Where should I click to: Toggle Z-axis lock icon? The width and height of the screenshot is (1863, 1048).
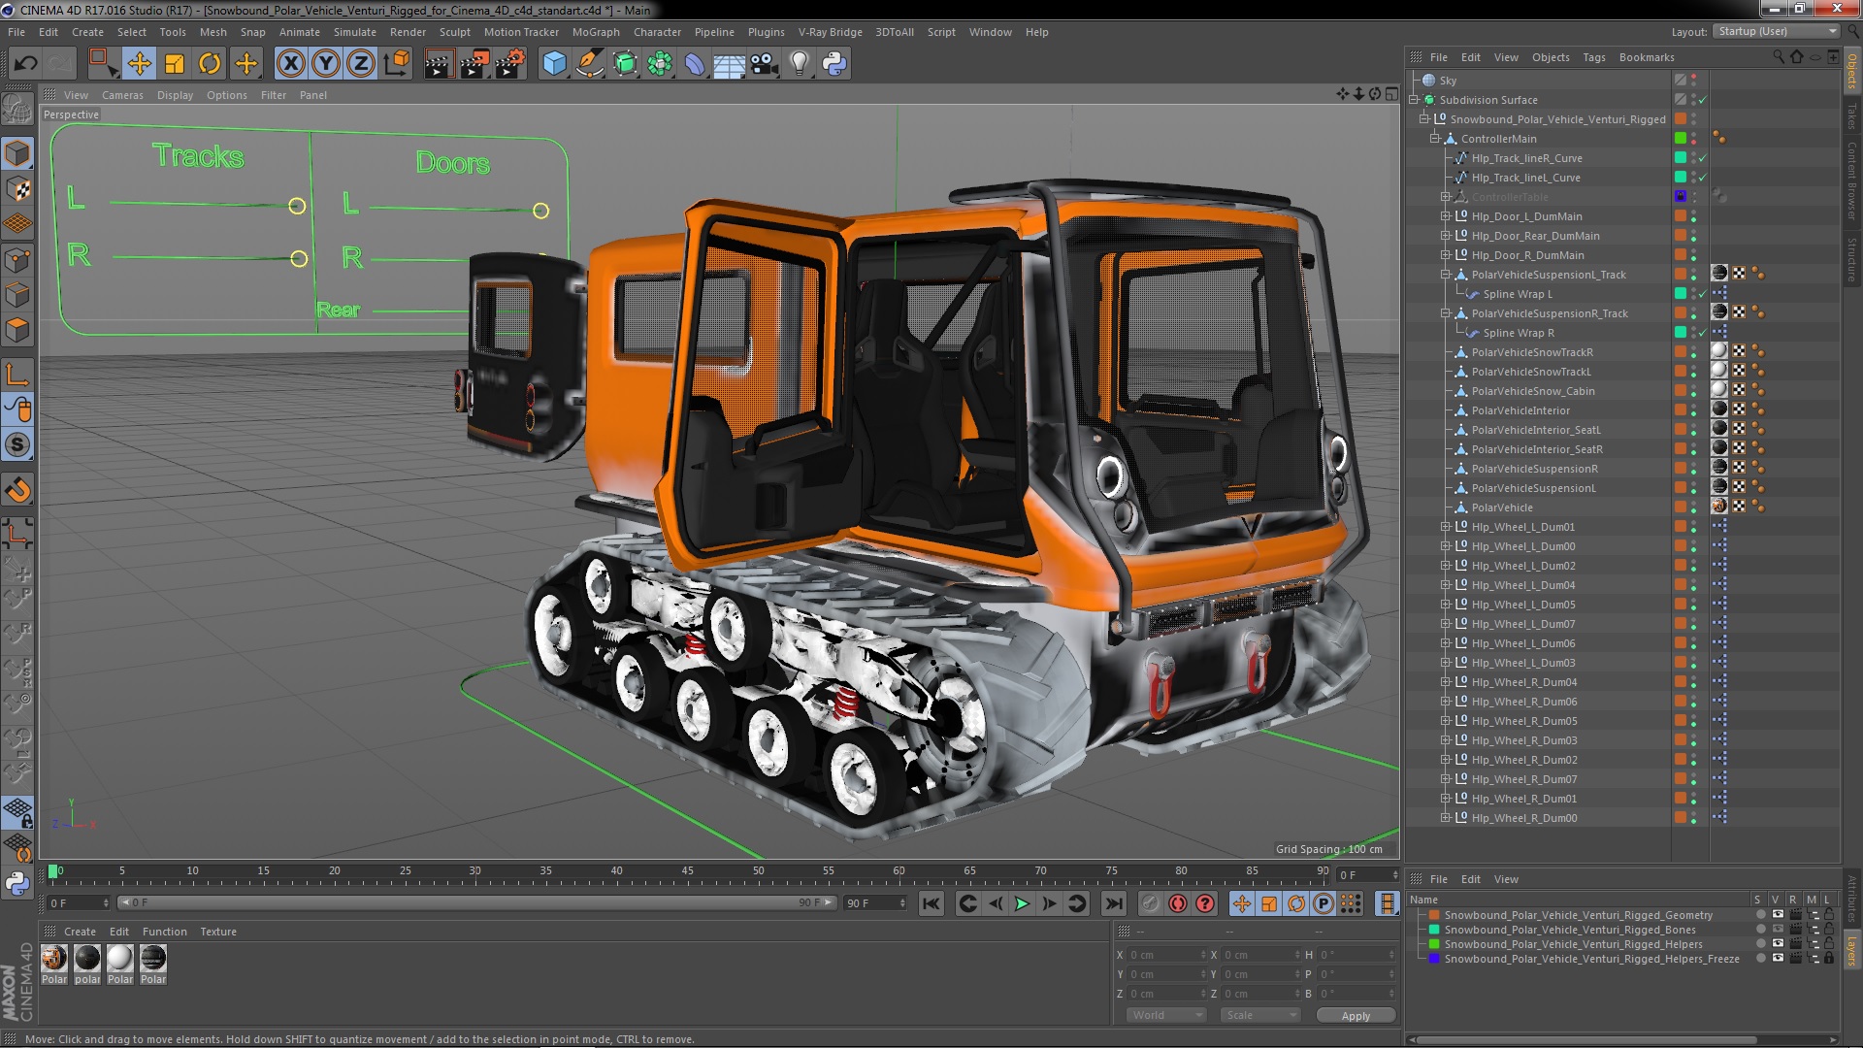pos(361,64)
